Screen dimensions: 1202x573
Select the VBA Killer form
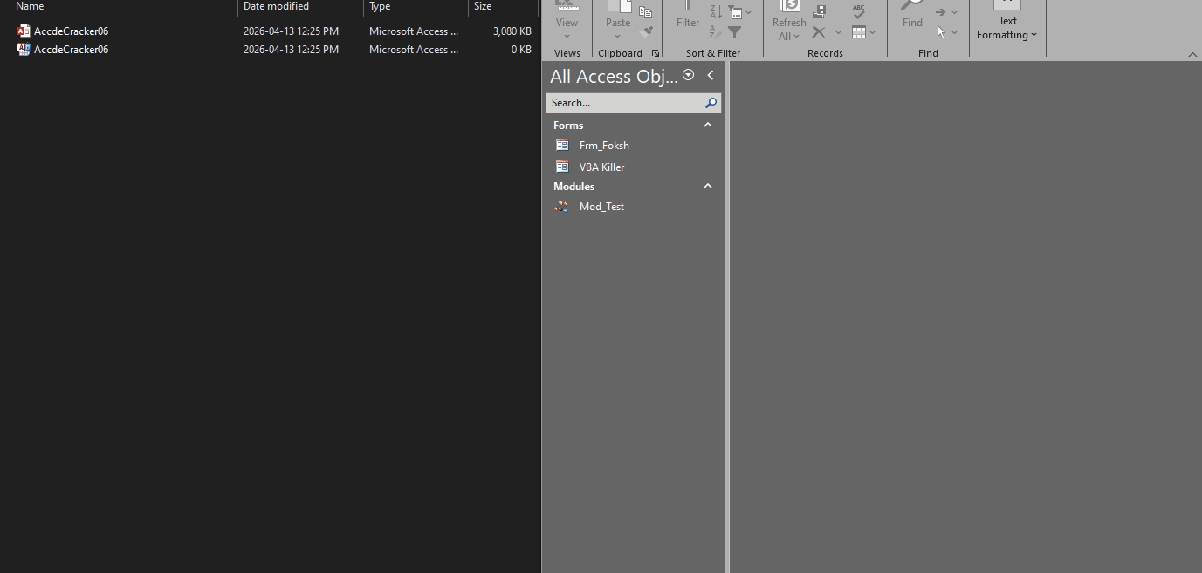pyautogui.click(x=601, y=167)
